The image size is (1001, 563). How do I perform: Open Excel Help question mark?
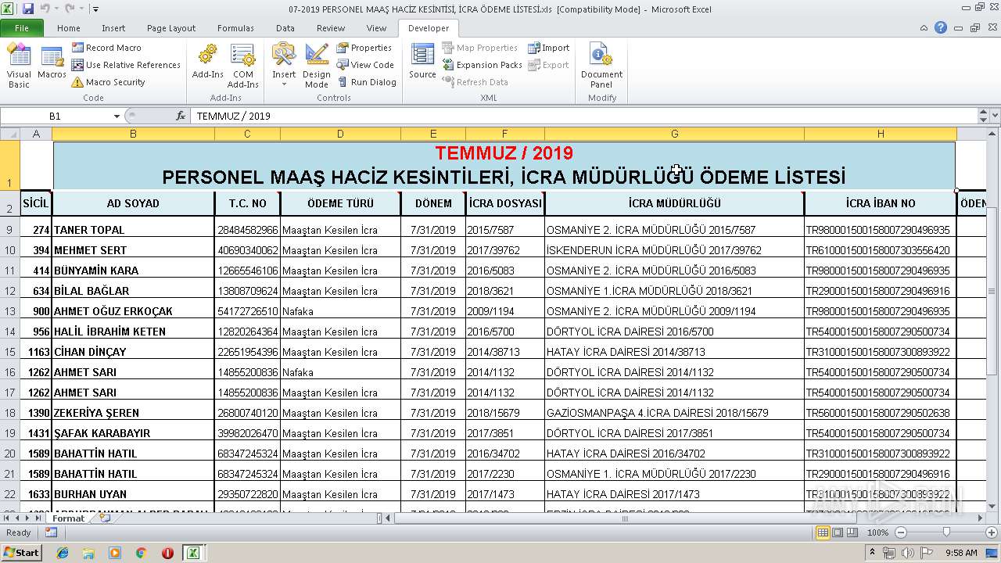(x=941, y=27)
